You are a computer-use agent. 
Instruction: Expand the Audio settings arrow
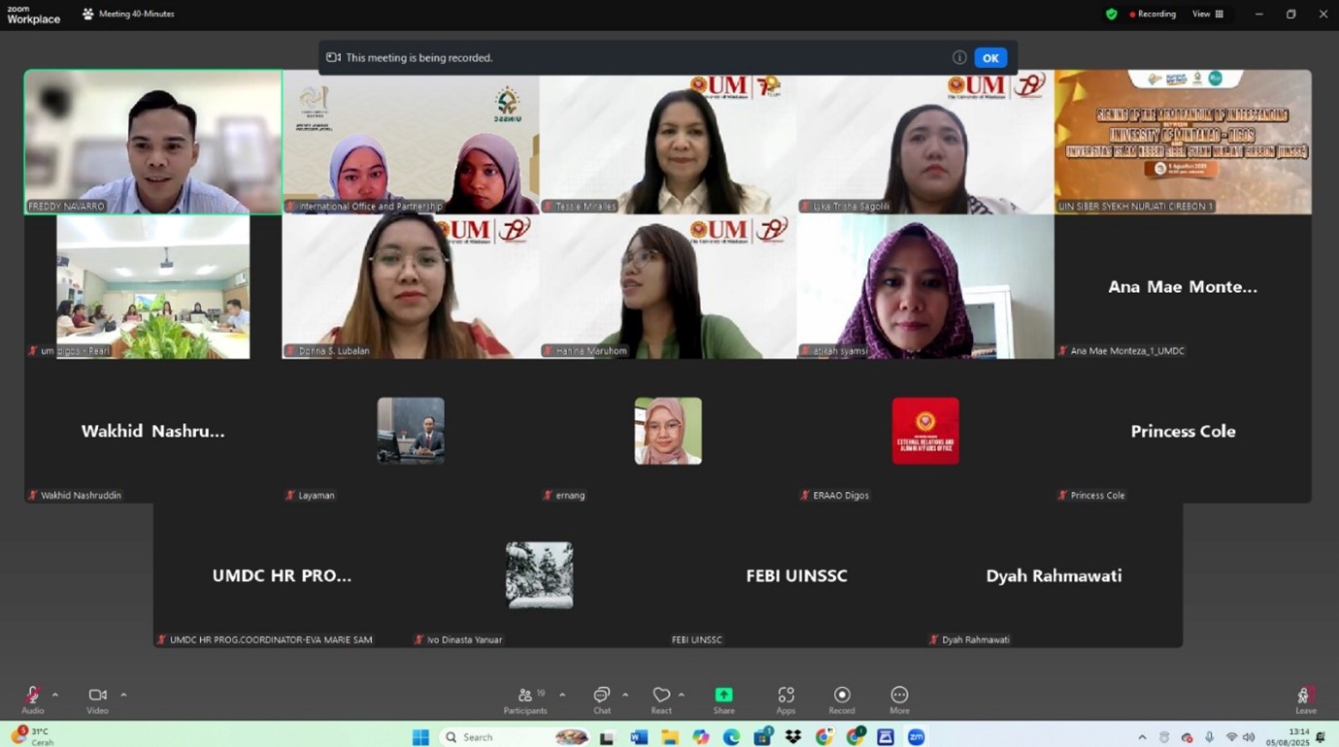55,695
